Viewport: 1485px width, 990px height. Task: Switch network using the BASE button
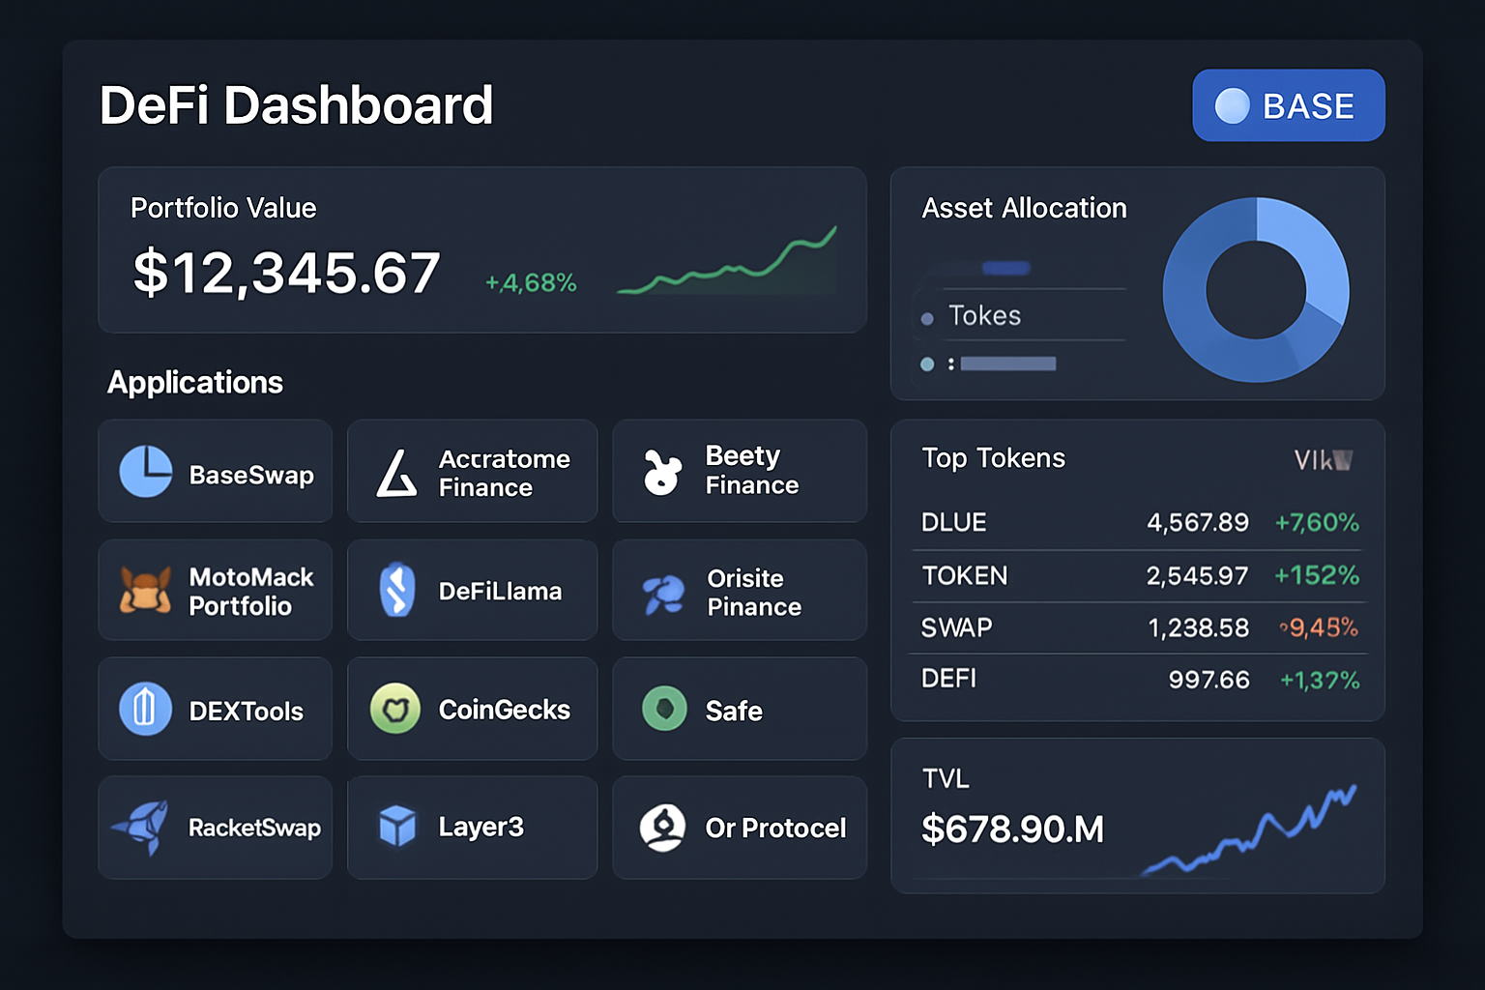click(1288, 105)
